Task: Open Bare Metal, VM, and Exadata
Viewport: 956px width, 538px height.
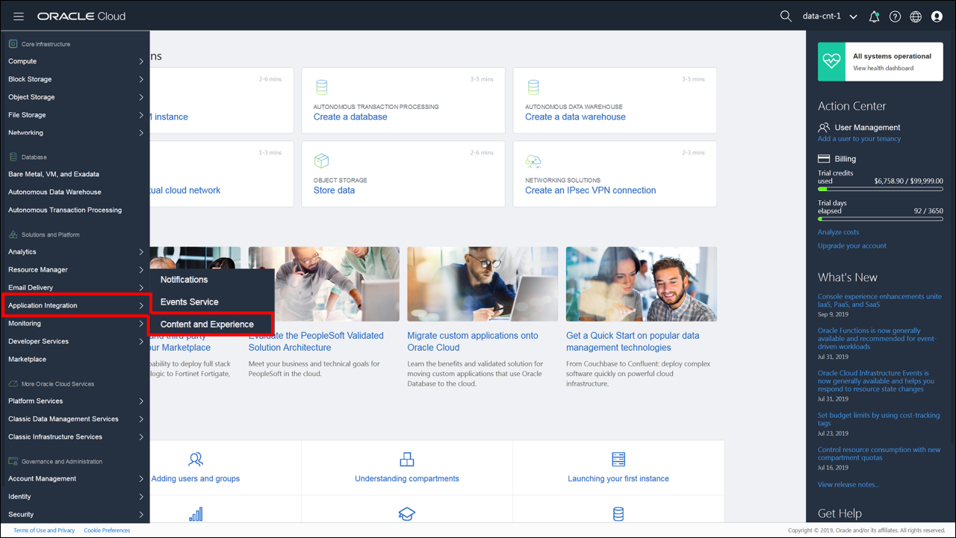Action: 54,174
